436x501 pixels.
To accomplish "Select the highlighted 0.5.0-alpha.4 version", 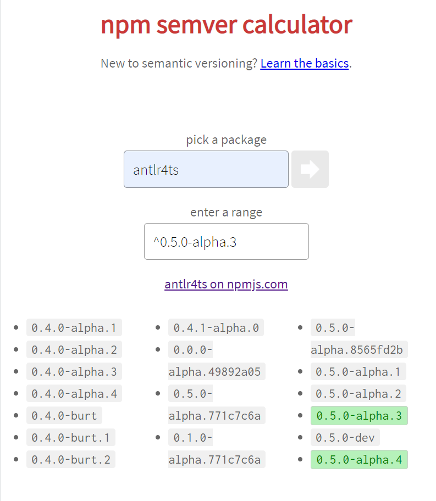I will click(358, 459).
